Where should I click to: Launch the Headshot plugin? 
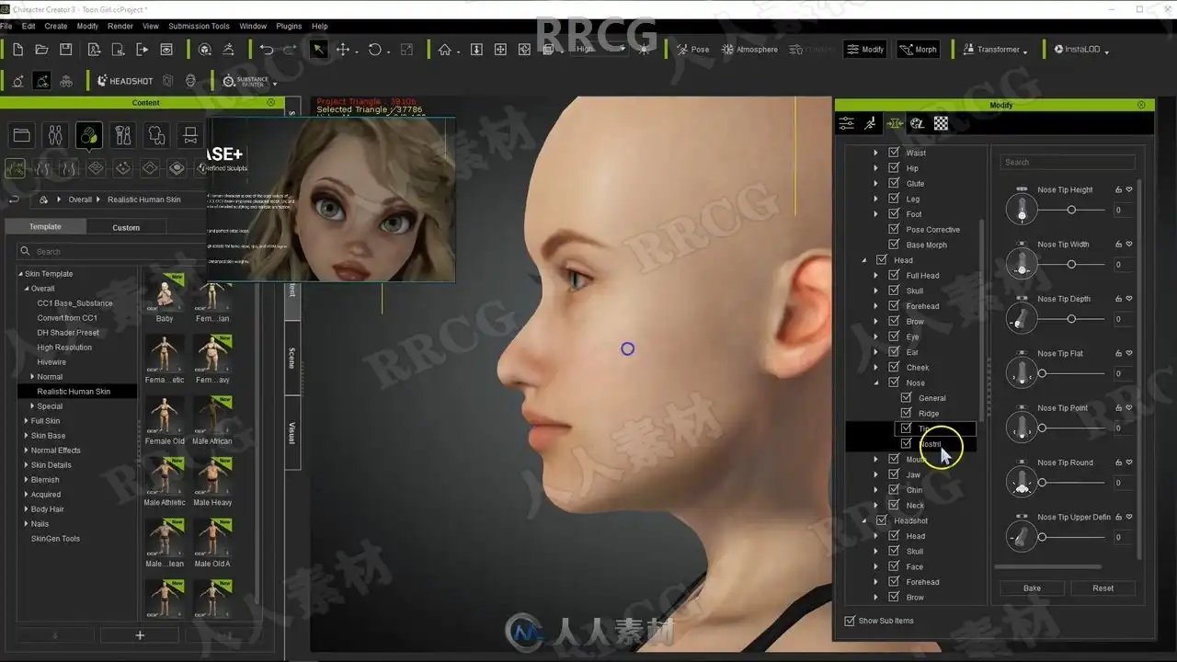coord(125,81)
